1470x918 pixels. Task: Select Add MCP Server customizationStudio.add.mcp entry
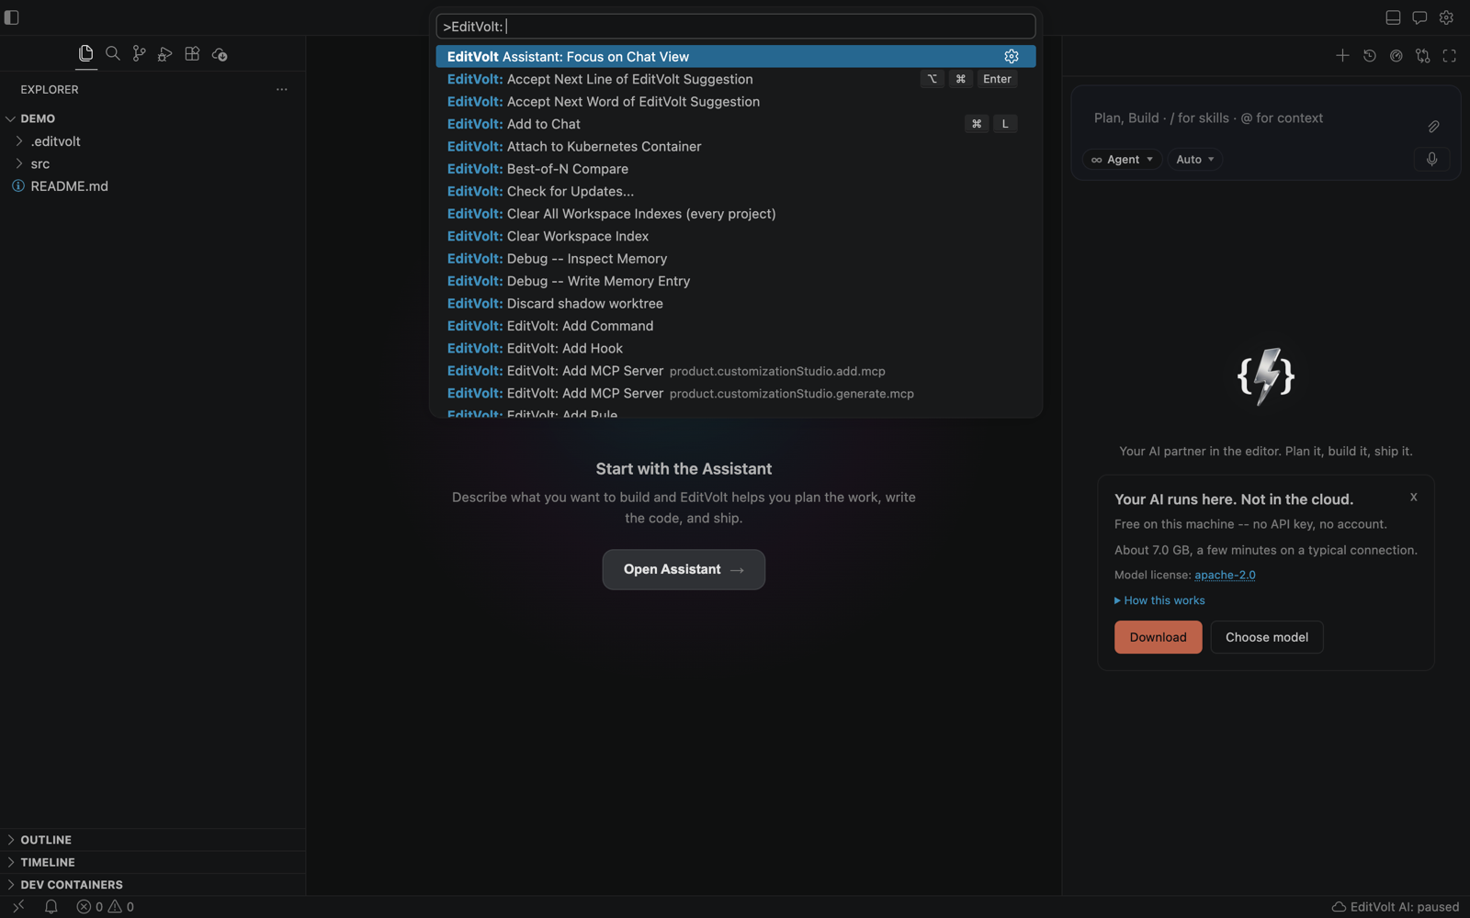point(736,371)
